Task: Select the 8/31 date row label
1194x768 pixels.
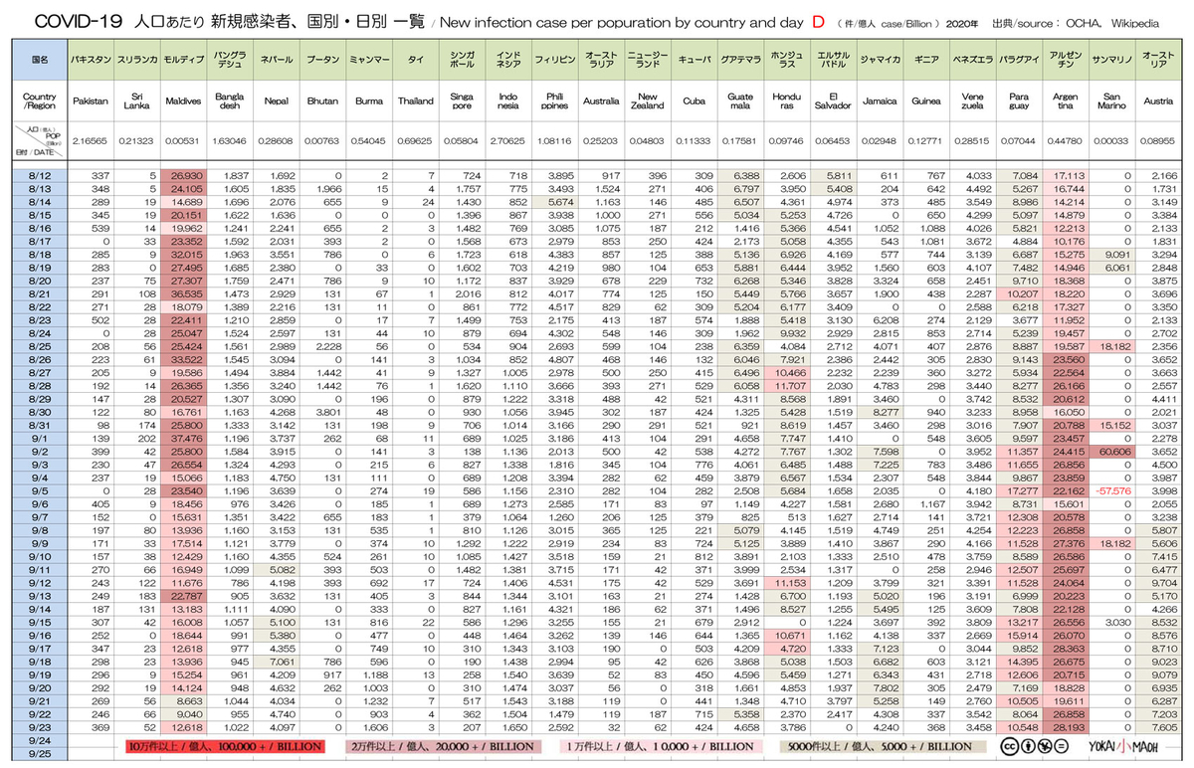Action: coord(41,425)
